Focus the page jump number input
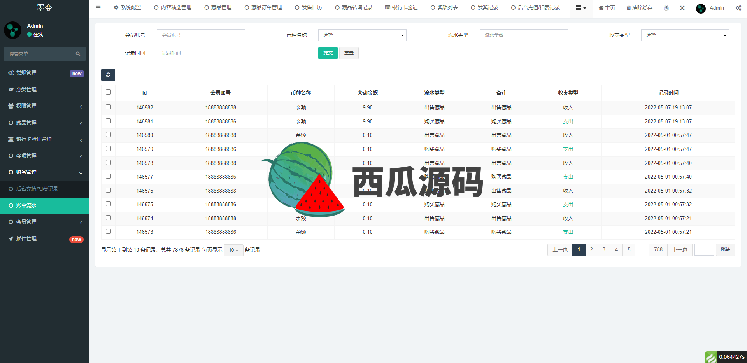 [704, 250]
